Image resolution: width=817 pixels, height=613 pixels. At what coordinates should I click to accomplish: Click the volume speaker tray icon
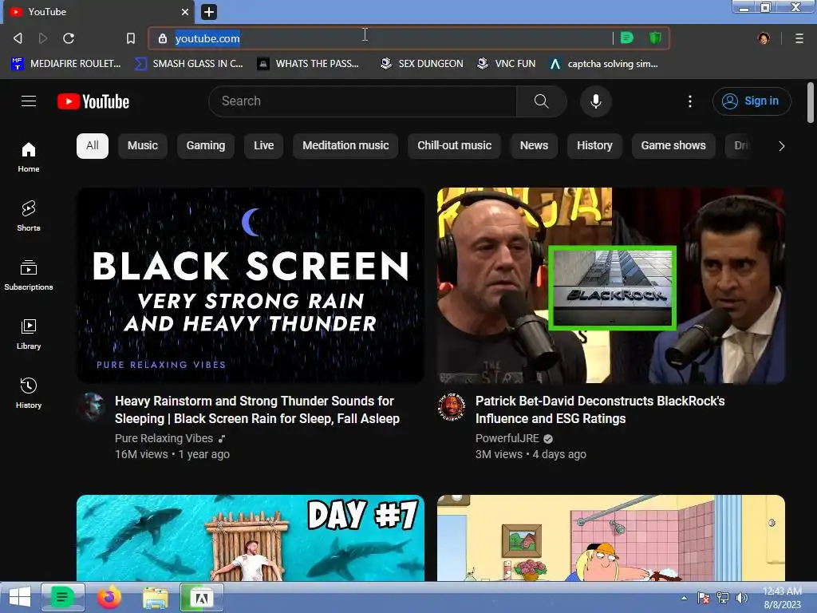click(x=741, y=598)
